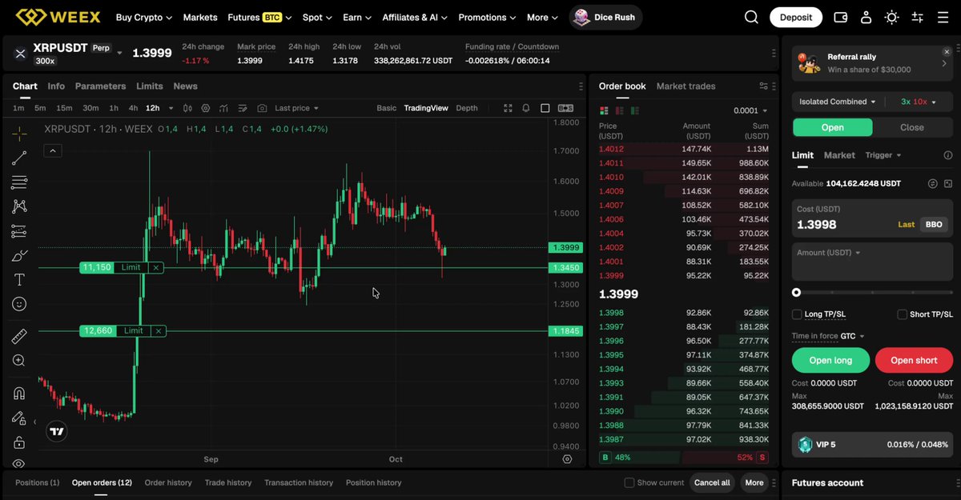
Task: Open the 3x 10x leverage dropdown
Action: (x=918, y=102)
